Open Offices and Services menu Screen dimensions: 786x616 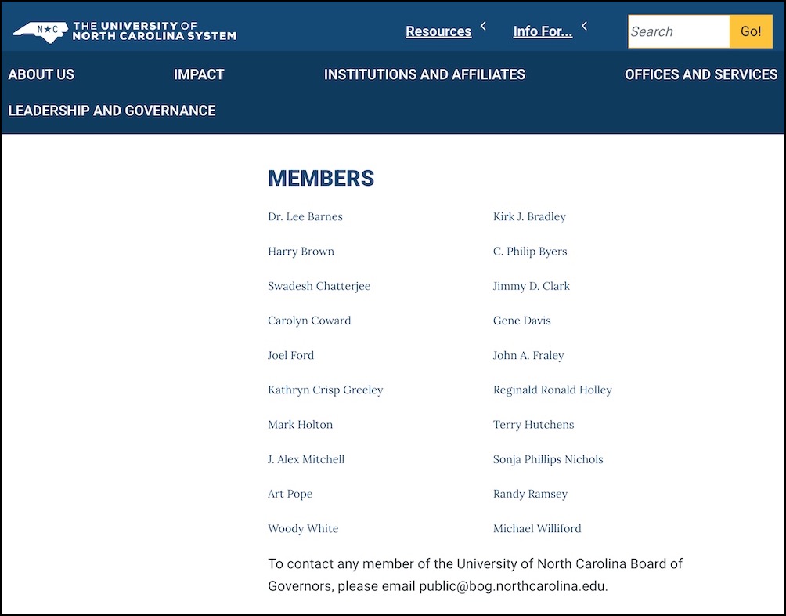click(701, 74)
